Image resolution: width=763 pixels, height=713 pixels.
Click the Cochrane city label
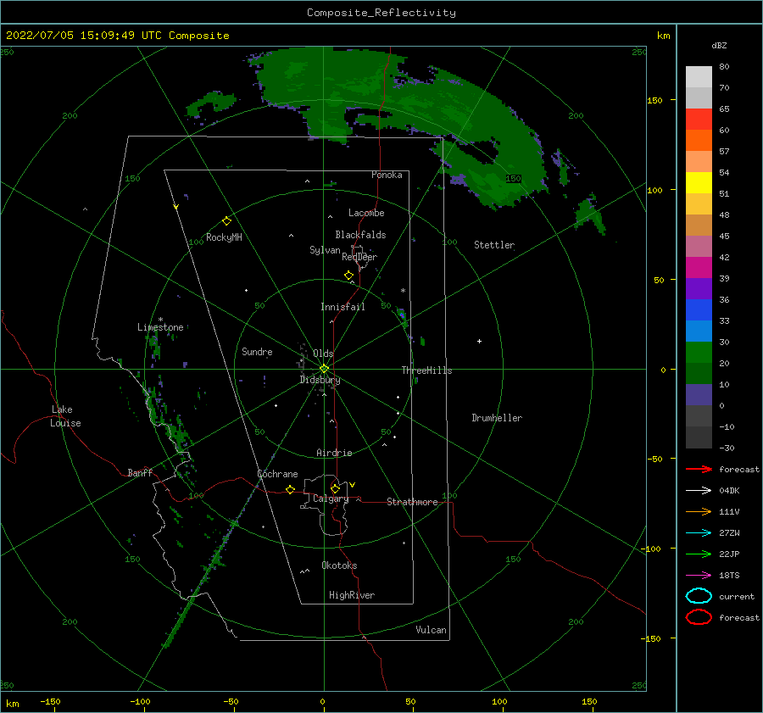[x=277, y=474]
